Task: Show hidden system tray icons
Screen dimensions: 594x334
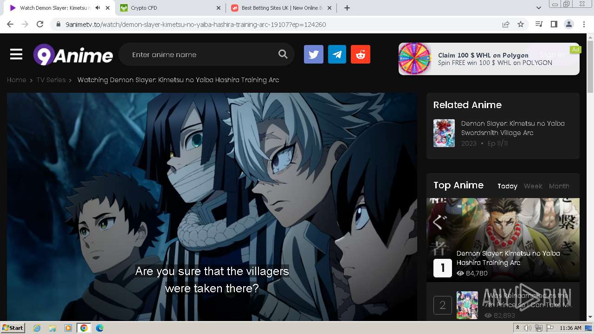Action: 517,328
